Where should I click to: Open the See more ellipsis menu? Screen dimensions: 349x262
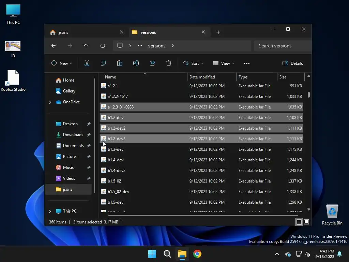pos(247,63)
